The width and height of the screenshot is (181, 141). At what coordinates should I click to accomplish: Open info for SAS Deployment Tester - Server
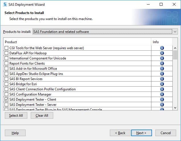(x=162, y=105)
